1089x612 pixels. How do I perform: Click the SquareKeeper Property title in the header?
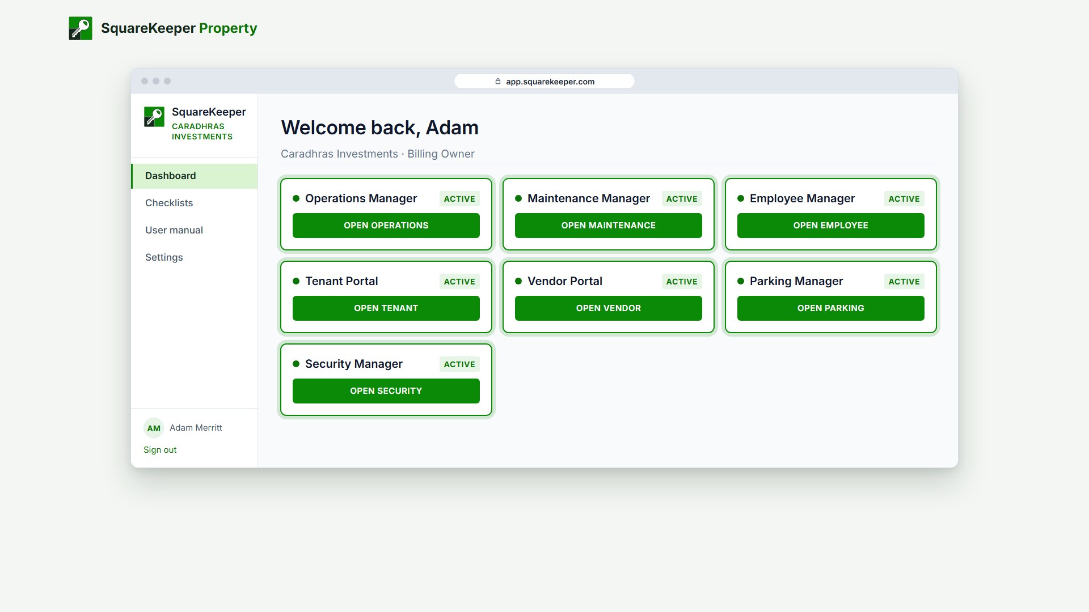click(x=179, y=28)
